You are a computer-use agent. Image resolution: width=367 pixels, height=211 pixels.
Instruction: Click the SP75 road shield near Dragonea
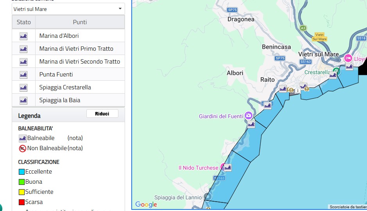[x=232, y=10]
